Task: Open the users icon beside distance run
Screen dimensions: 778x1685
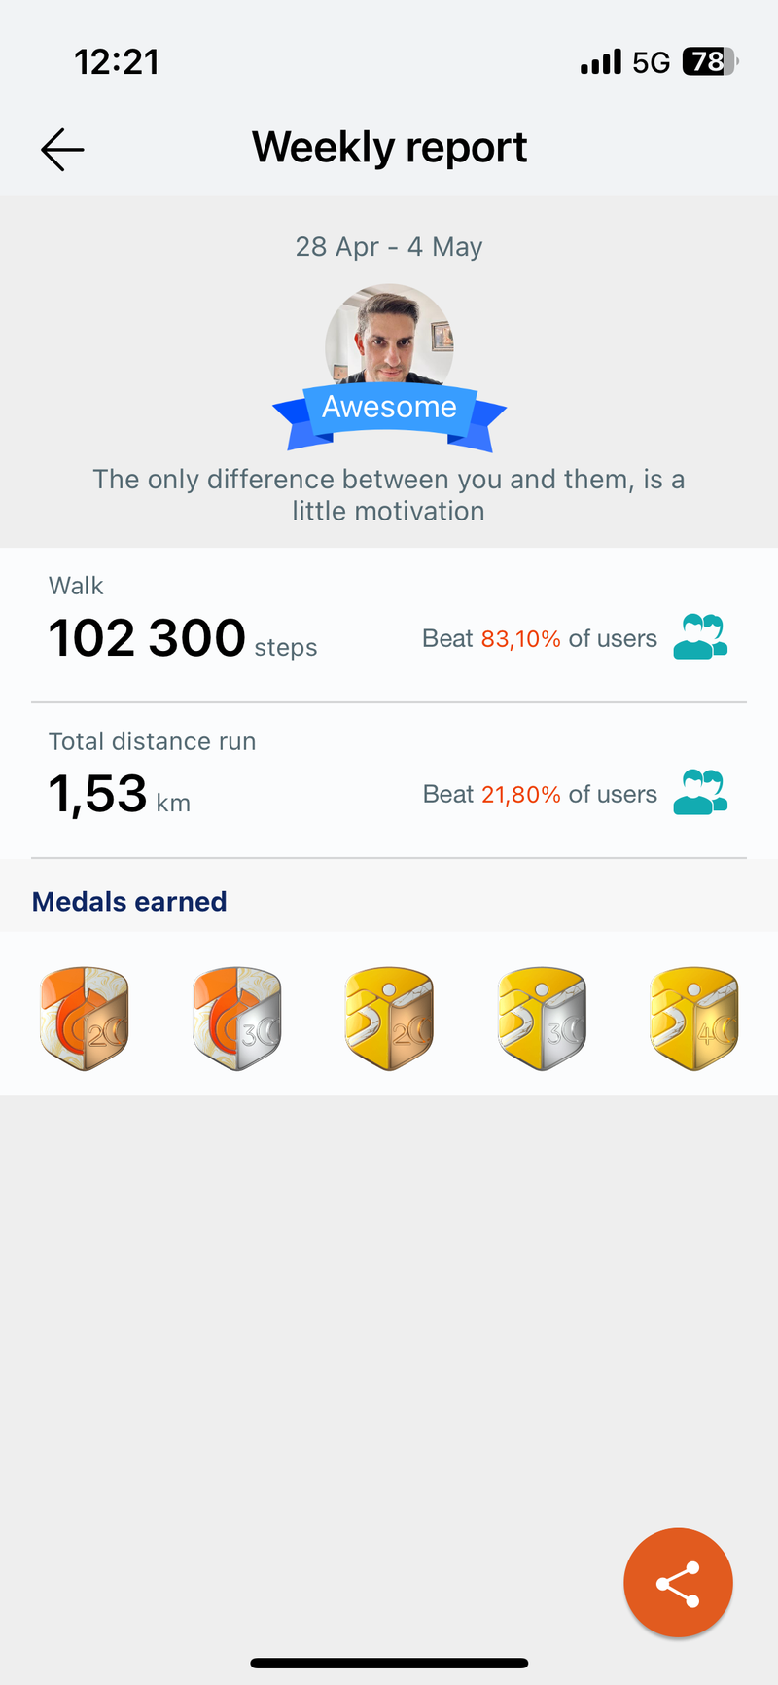Action: 700,793
